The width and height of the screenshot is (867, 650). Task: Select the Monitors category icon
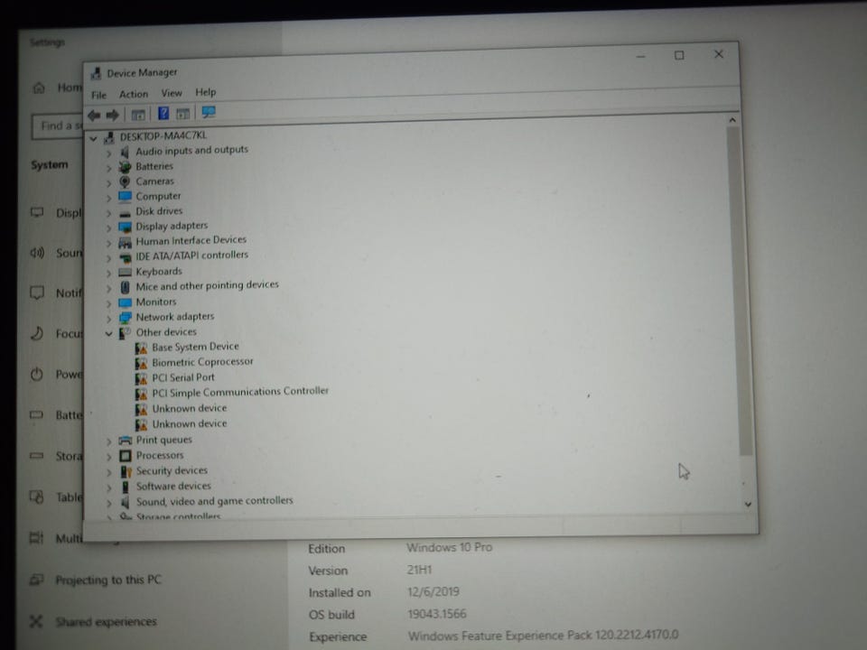[x=125, y=302]
